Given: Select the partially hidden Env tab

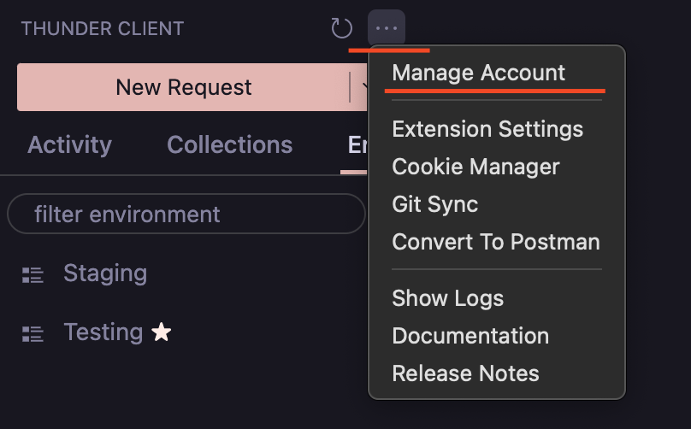Looking at the screenshot, I should click(x=356, y=144).
